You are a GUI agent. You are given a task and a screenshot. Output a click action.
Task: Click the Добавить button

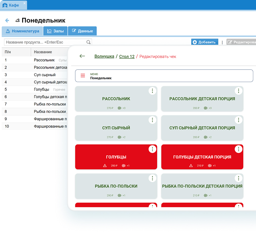tap(204, 42)
